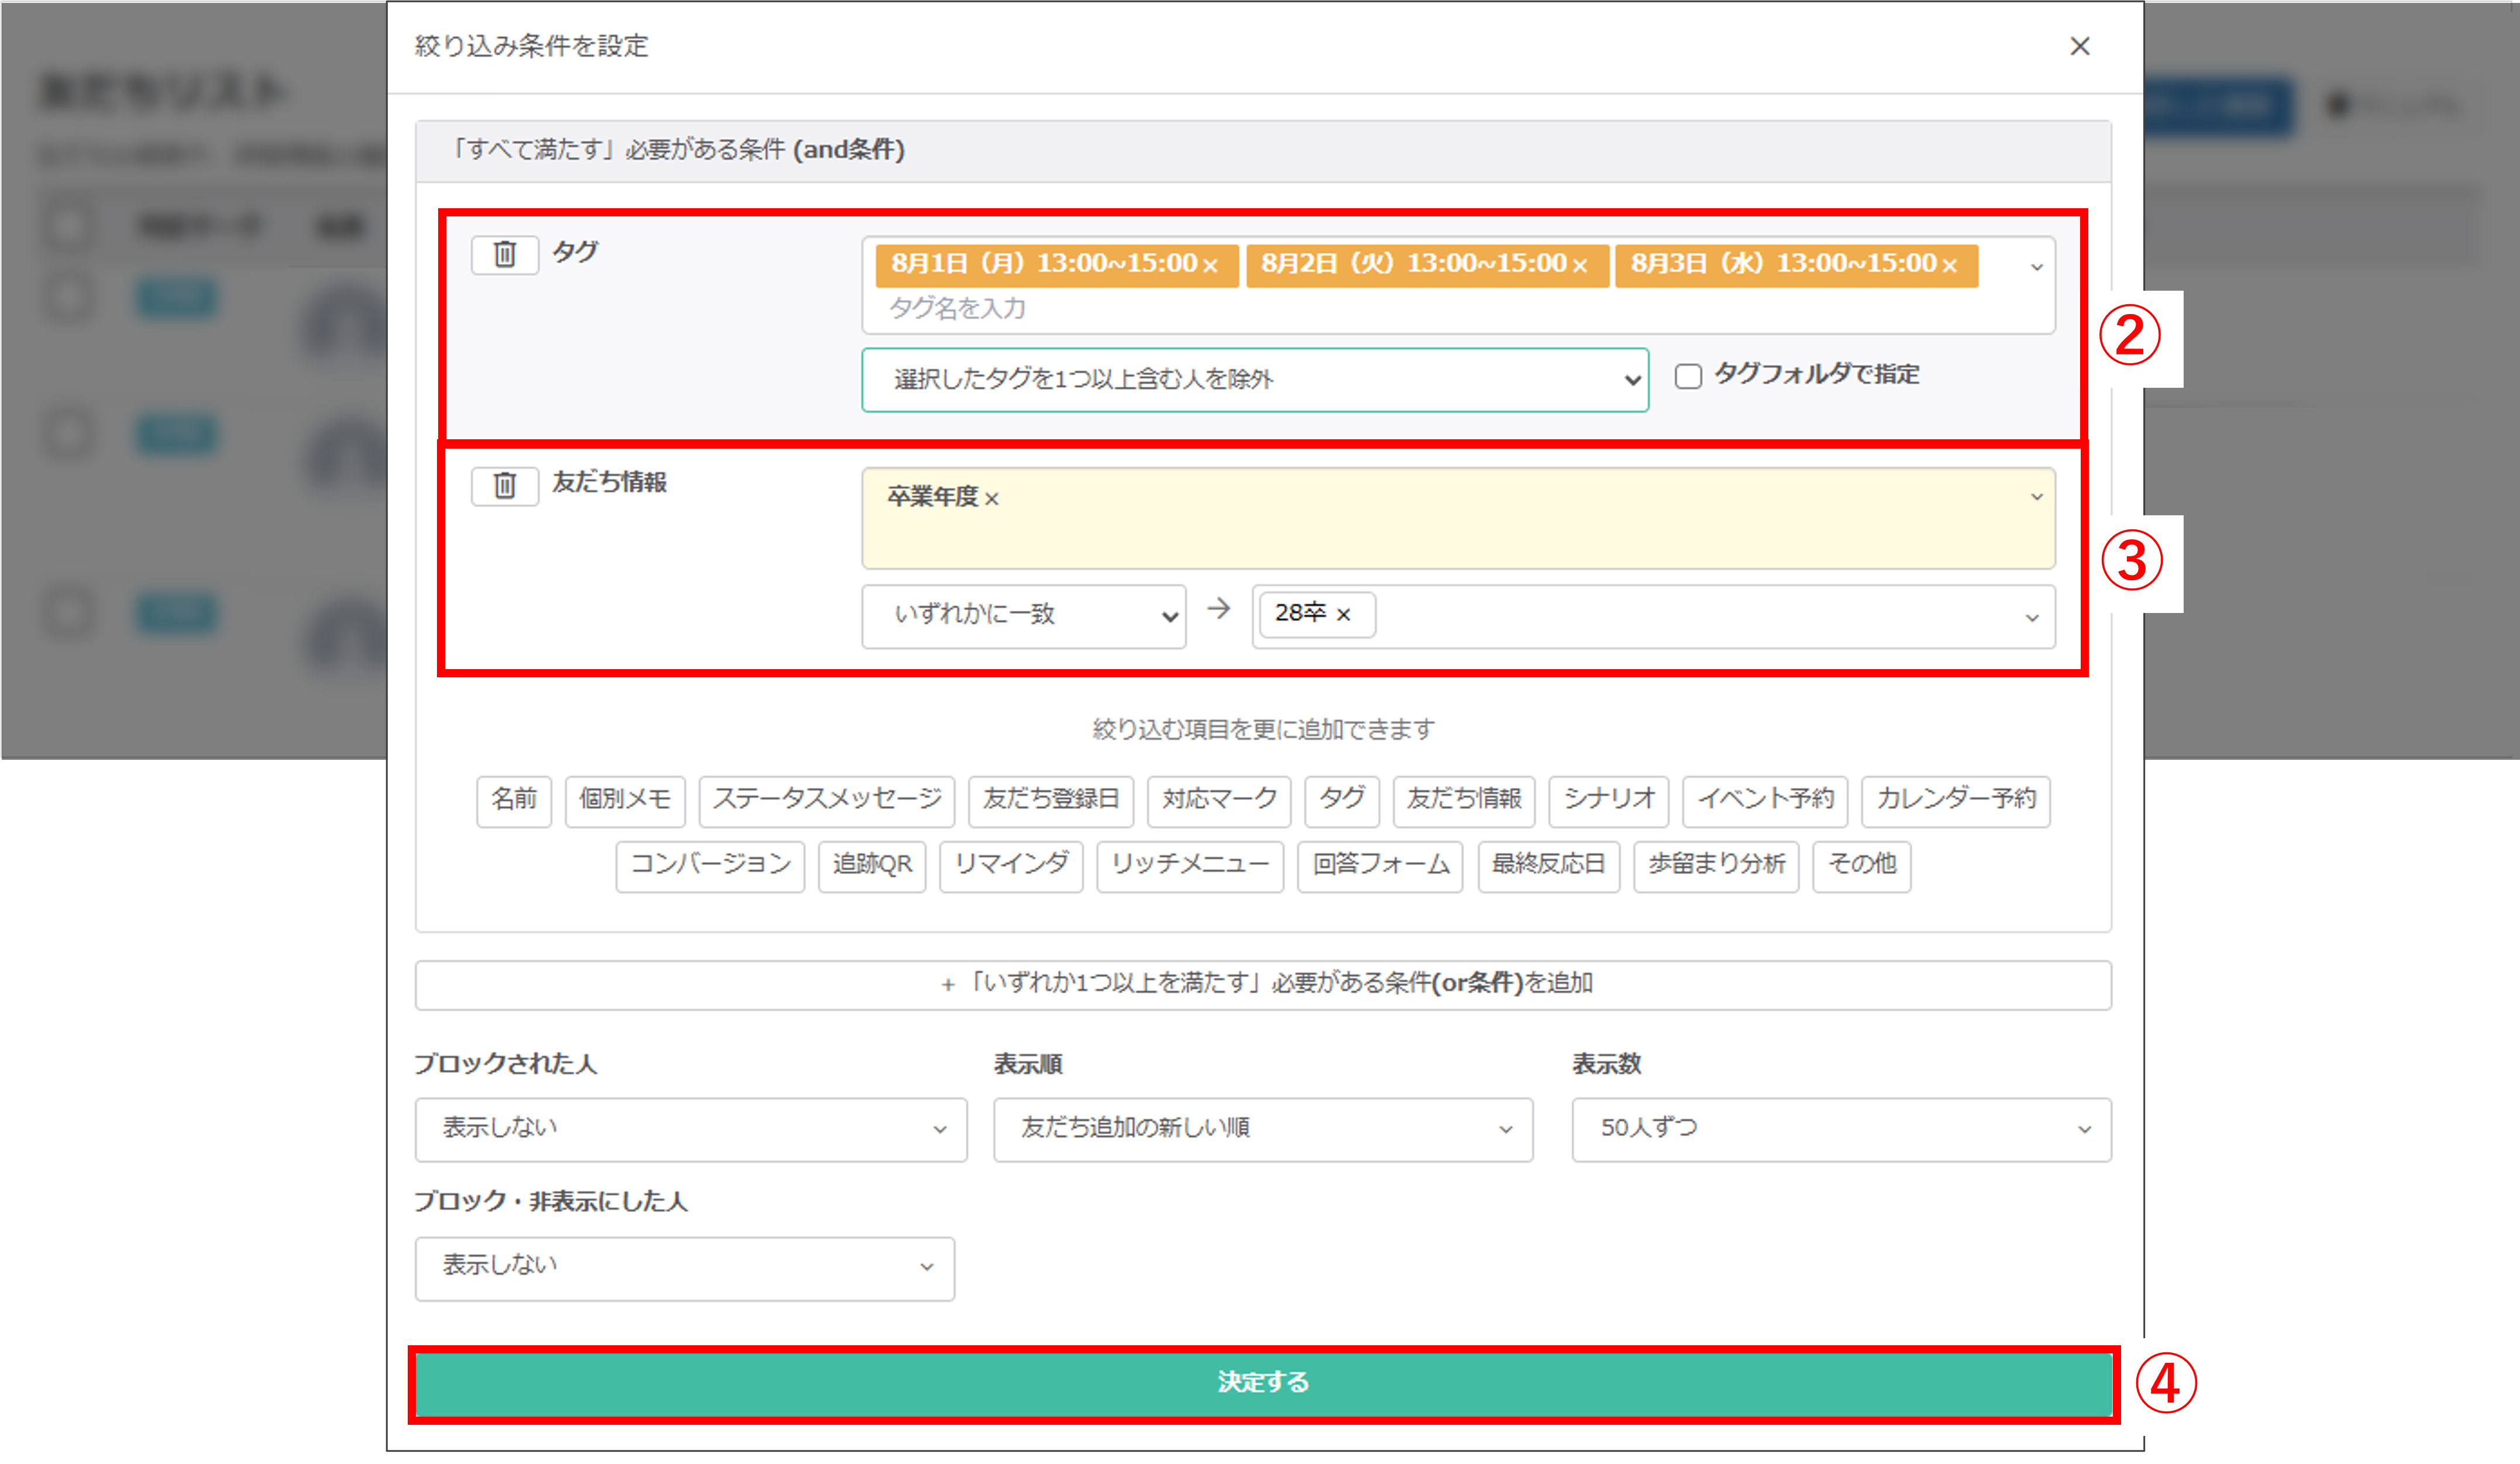The width and height of the screenshot is (2520, 1464).
Task: Open the 選択したタグを1つ以上含む人を除外 dropdown
Action: (x=1254, y=380)
